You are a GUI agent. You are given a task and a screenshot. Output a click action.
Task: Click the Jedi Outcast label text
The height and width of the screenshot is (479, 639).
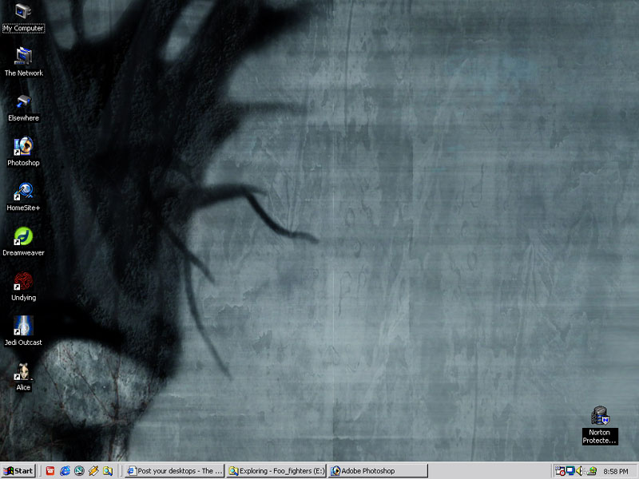tap(23, 342)
